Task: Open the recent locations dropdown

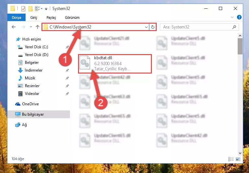Action: (x=31, y=27)
